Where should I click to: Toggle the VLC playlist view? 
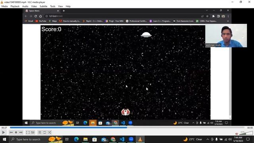coord(40,132)
